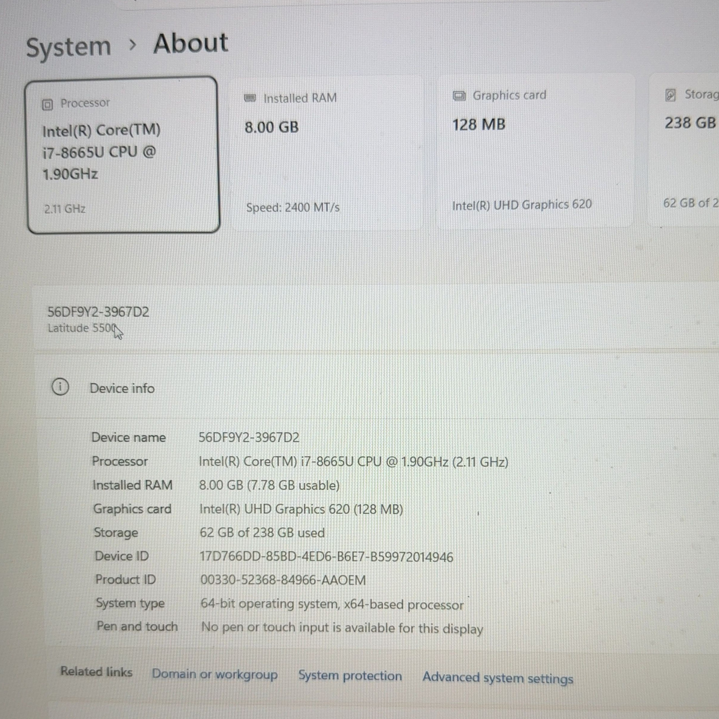Image resolution: width=719 pixels, height=719 pixels.
Task: Select device name 56DF9Y2-3967D2 header text
Action: (98, 312)
